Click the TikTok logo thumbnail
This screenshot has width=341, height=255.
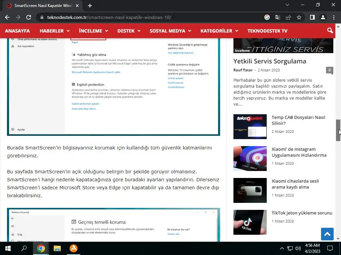[250, 222]
